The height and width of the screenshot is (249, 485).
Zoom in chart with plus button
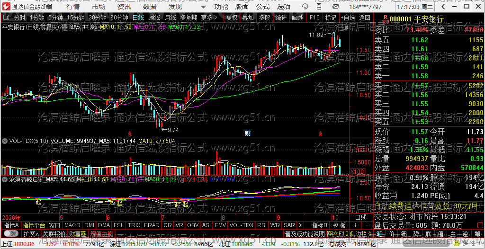(x=355, y=225)
